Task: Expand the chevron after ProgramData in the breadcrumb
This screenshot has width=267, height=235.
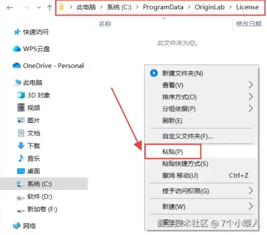Action: [x=189, y=7]
